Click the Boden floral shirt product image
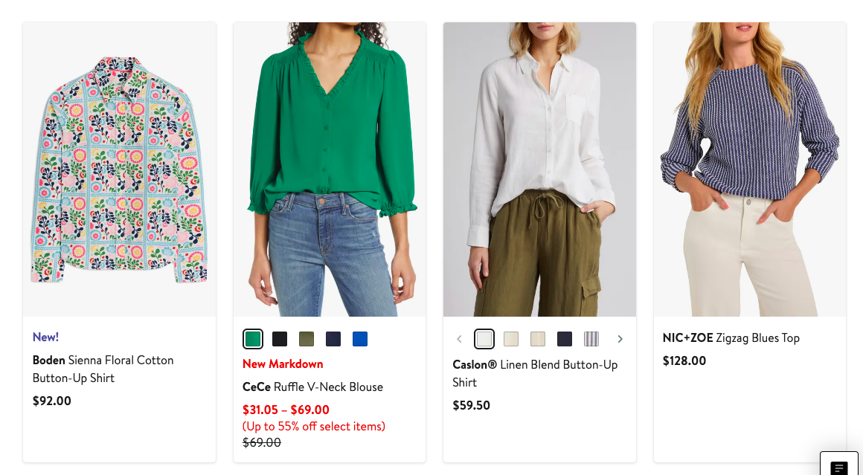 tap(119, 169)
